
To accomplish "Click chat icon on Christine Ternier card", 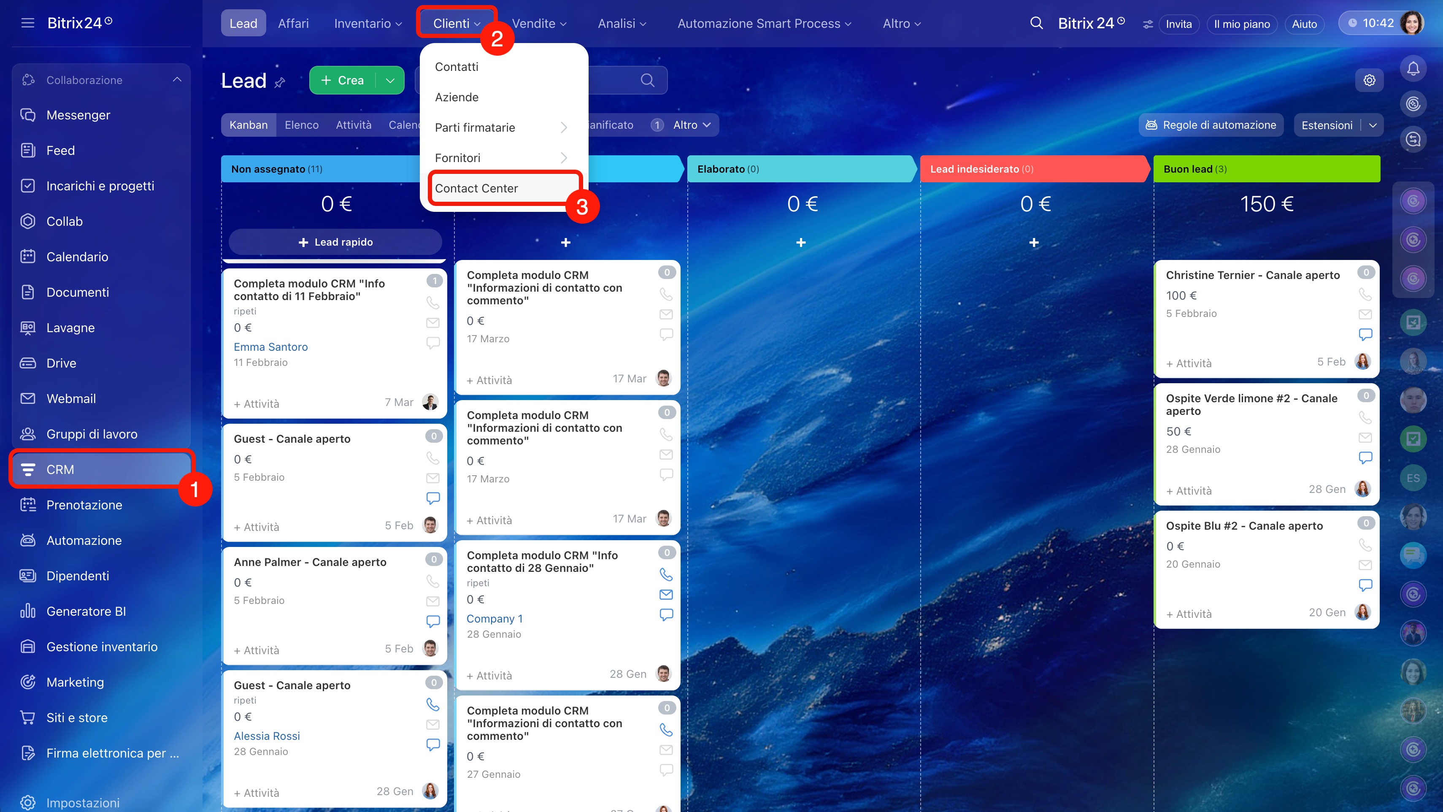I will [x=1365, y=335].
